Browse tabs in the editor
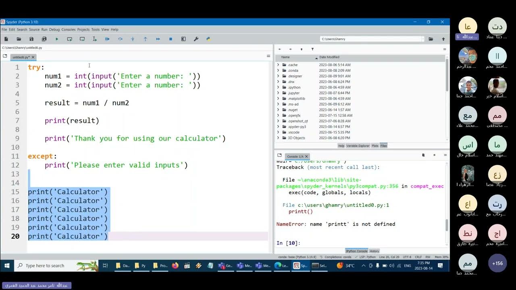516x290 pixels. click(5, 56)
